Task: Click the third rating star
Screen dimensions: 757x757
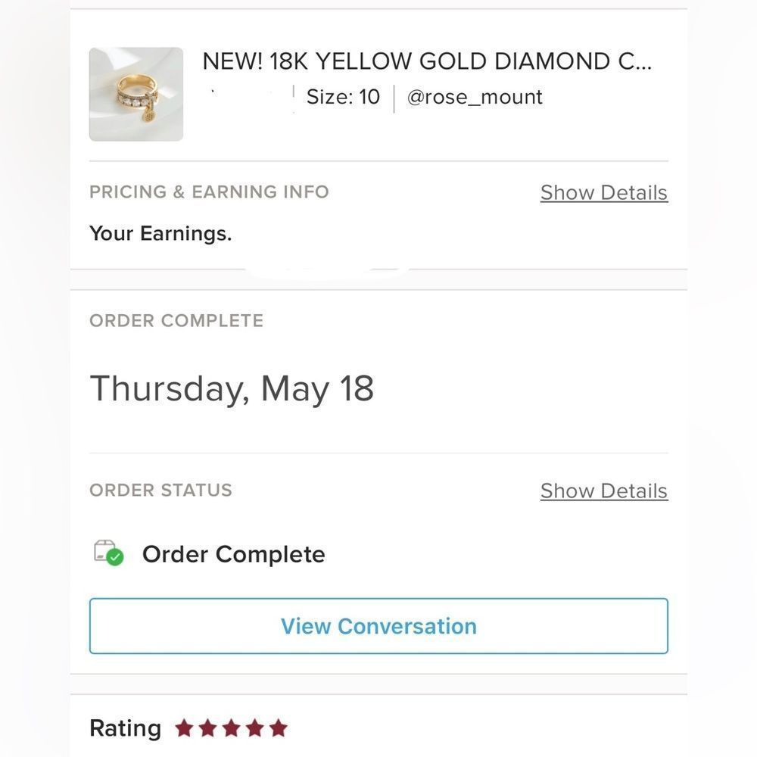Action: (231, 728)
